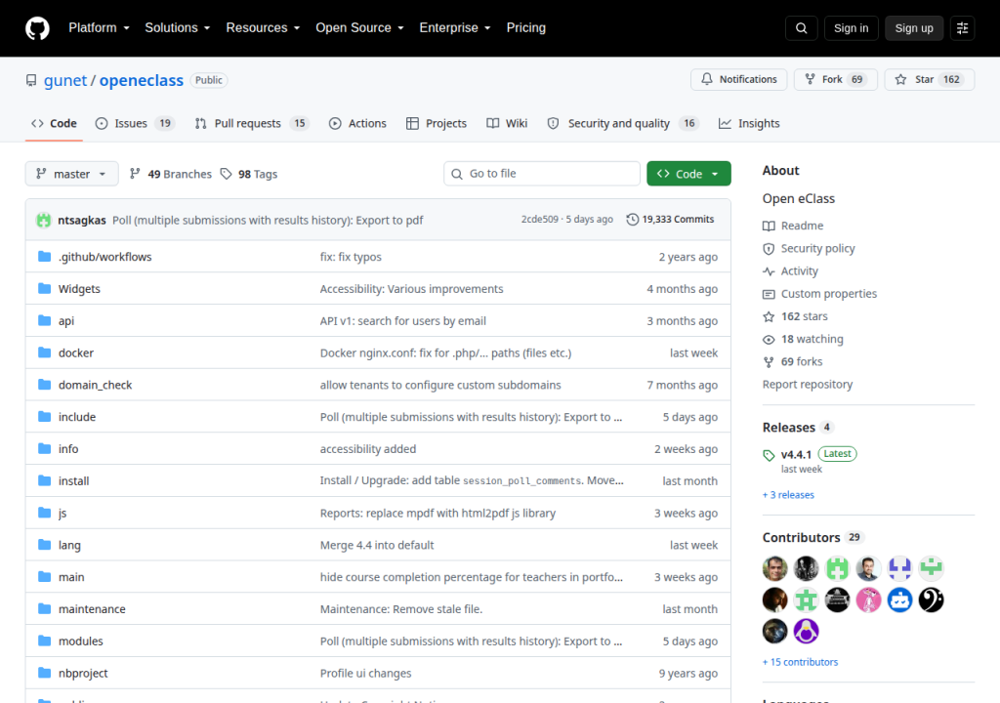Open the first contributor avatar
This screenshot has width=1000, height=703.
[774, 567]
